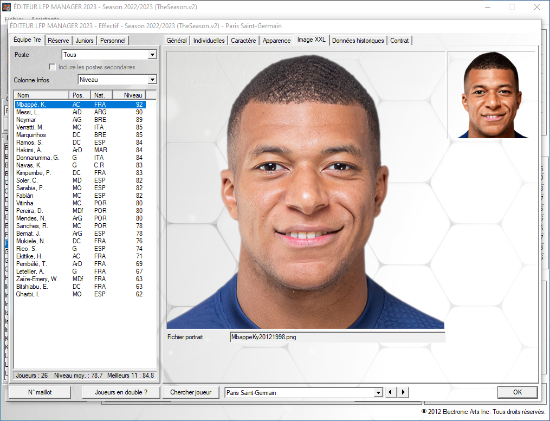Screen dimensions: 550x421
Task: Click the Fichier portrait filename field
Action: click(338, 337)
